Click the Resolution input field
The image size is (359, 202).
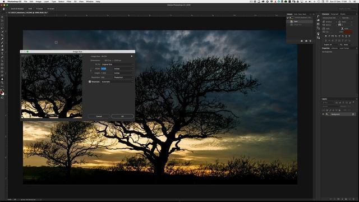point(107,77)
